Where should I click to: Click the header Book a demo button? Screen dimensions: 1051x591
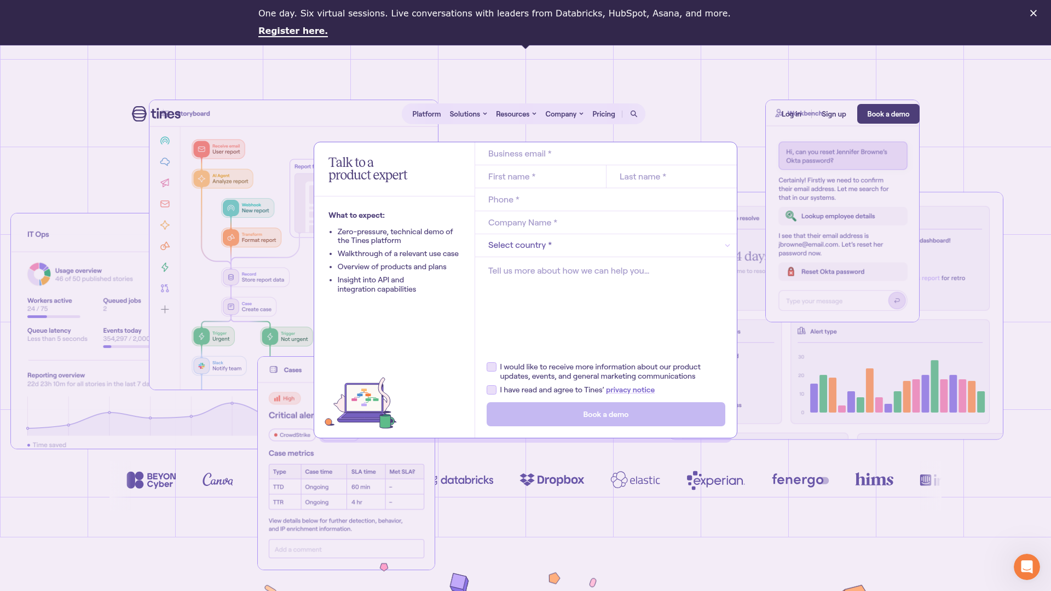click(x=888, y=114)
